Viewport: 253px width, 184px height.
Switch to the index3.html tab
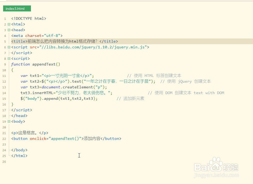coord(17,9)
